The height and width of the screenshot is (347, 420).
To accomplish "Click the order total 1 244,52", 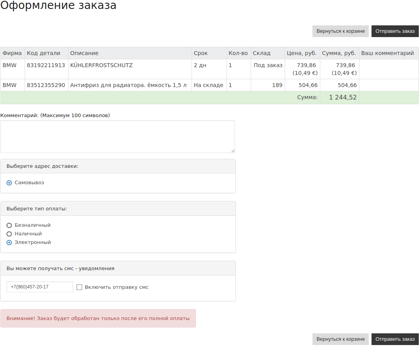I will click(343, 98).
